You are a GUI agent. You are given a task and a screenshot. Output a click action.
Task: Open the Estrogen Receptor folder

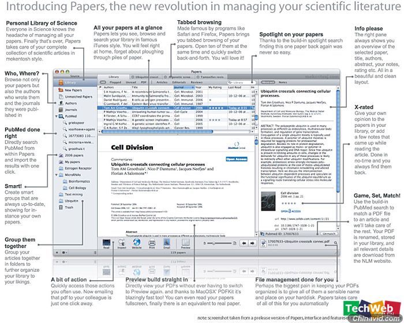[x=75, y=168]
